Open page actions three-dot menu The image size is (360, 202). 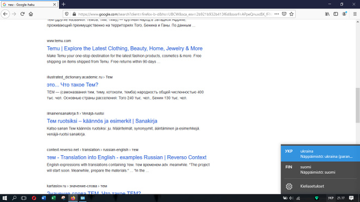277,14
